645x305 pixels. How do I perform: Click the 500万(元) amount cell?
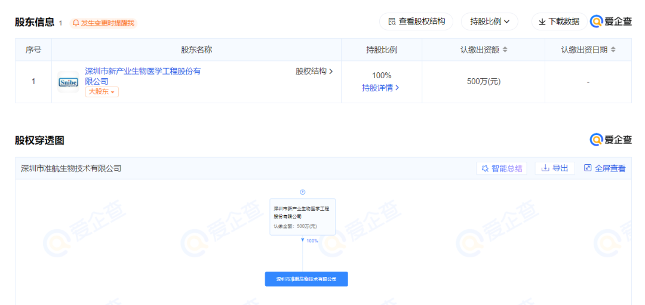[x=483, y=81]
